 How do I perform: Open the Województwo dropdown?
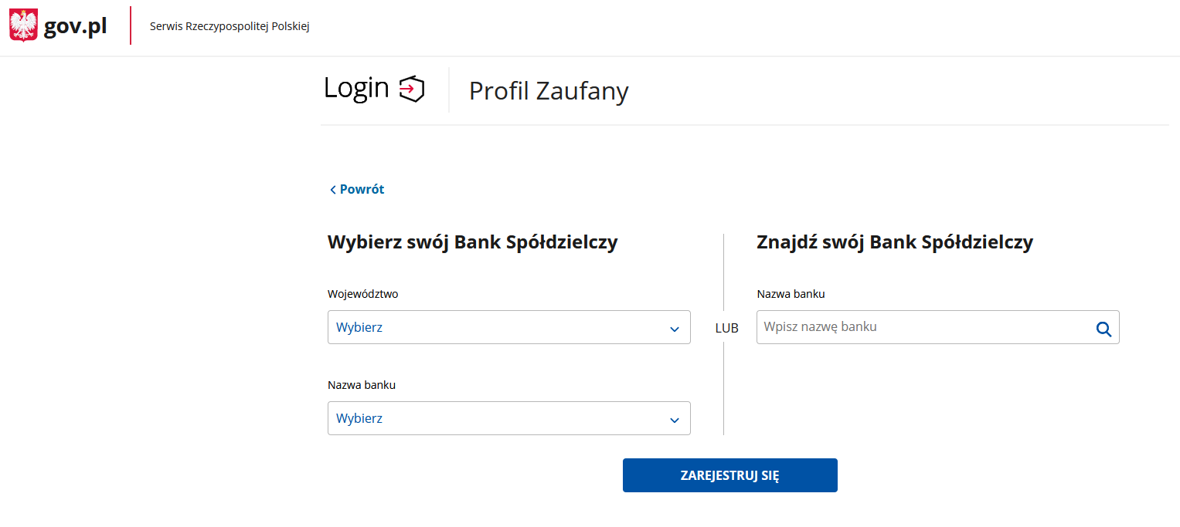509,327
